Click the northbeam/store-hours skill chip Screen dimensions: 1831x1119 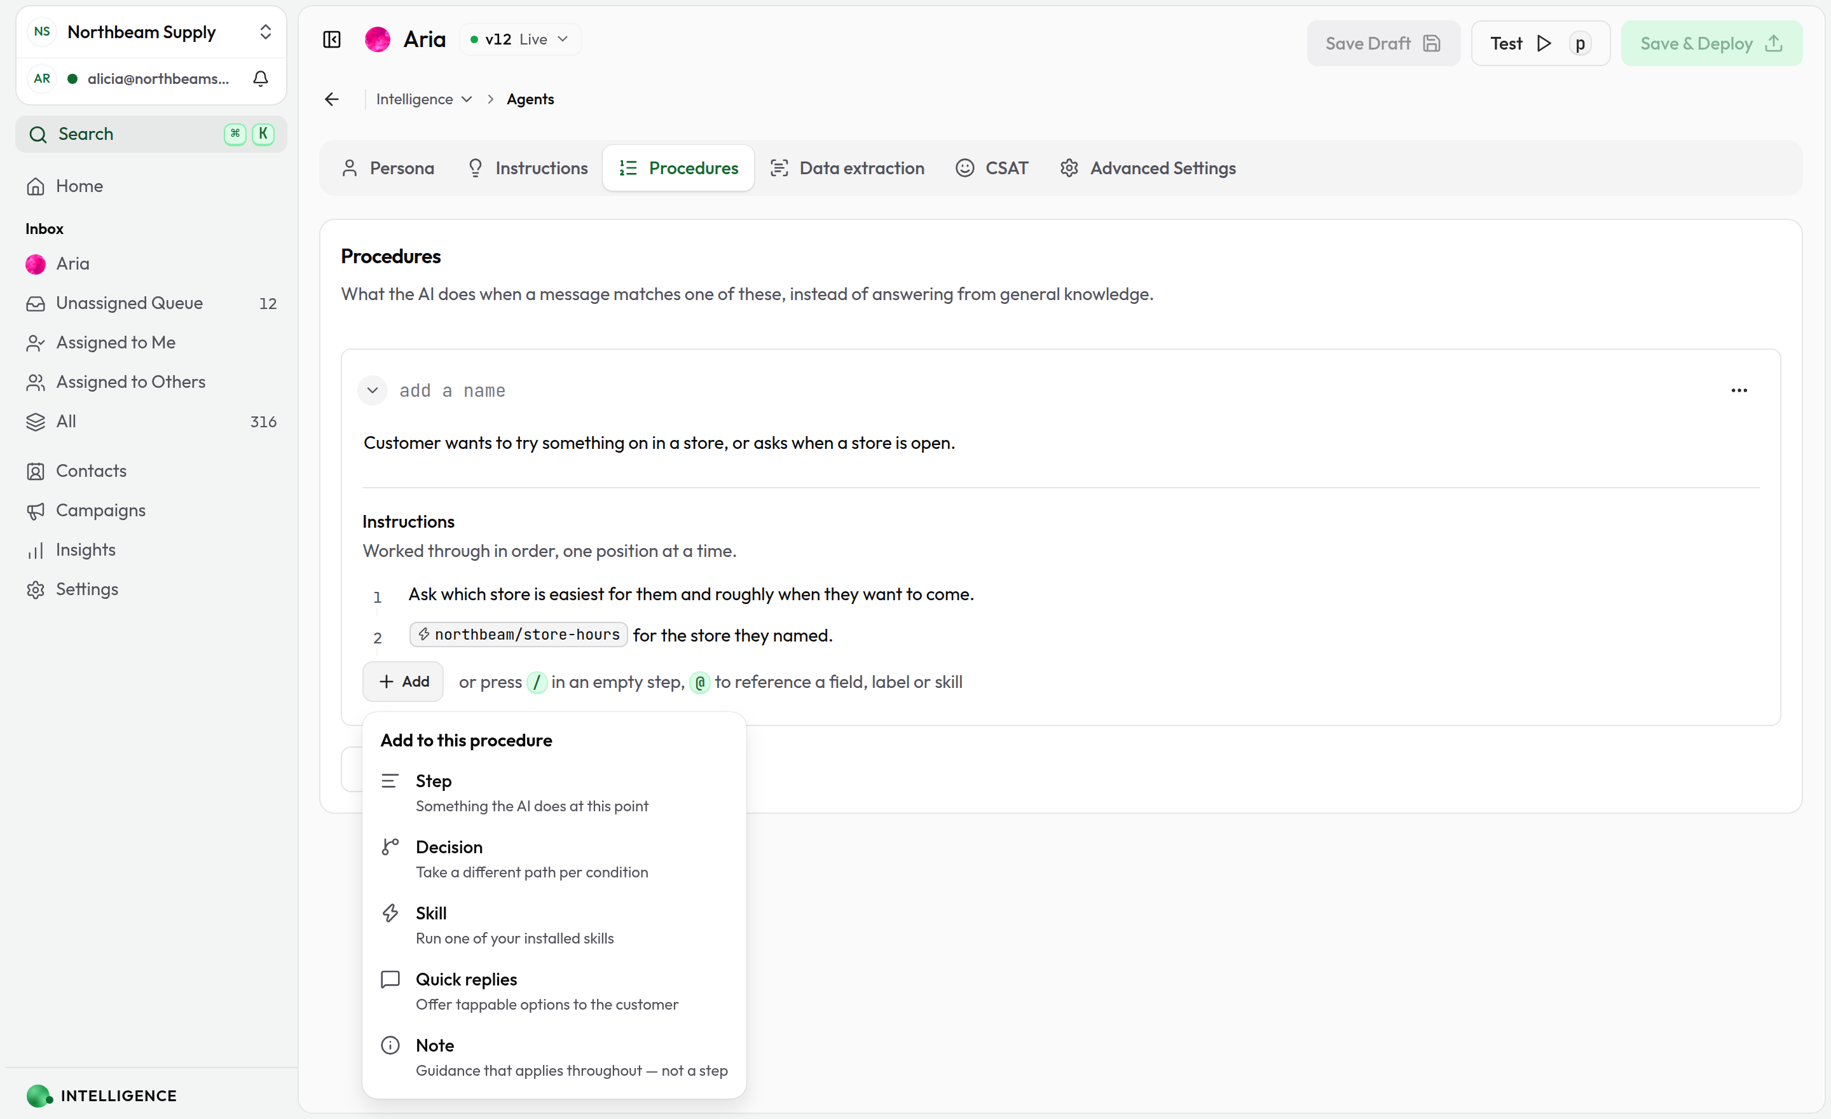click(518, 635)
